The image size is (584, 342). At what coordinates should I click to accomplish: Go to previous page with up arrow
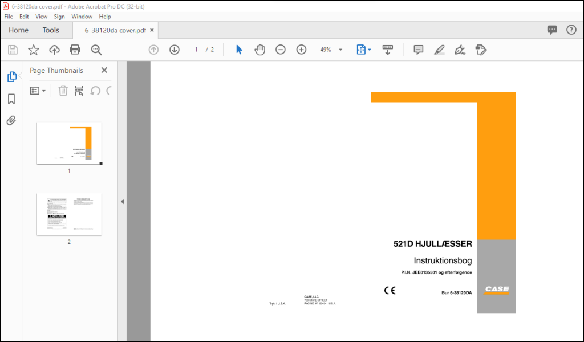[x=153, y=50]
